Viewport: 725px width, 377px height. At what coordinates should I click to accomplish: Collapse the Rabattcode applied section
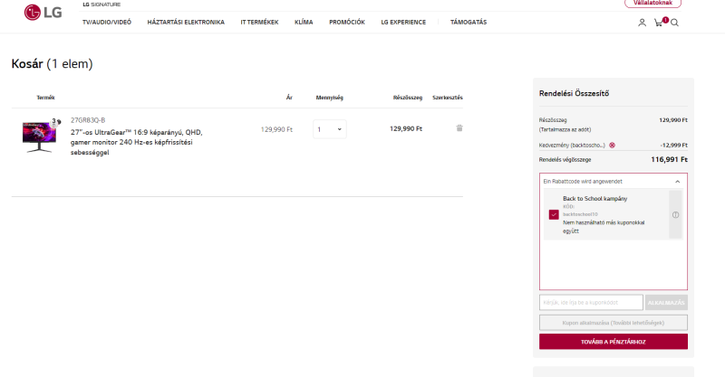[x=677, y=182]
